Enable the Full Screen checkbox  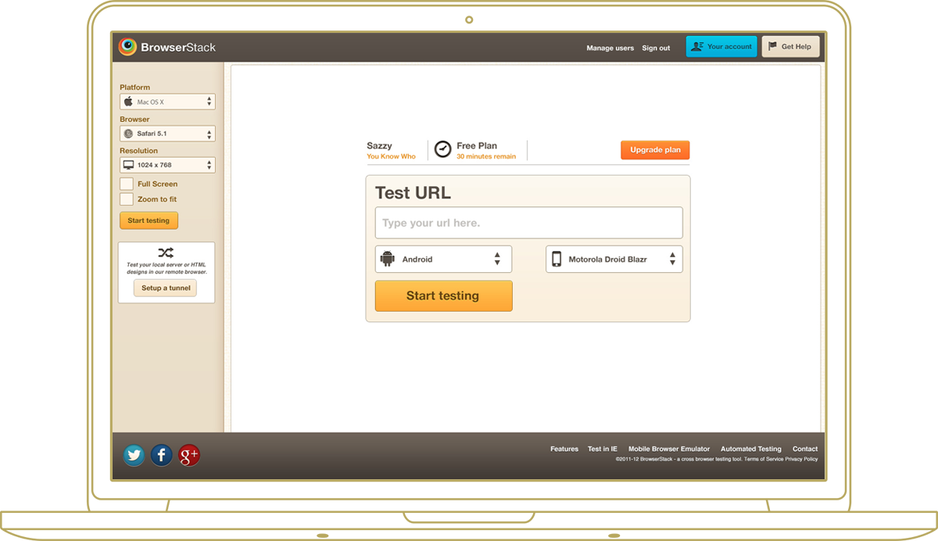(127, 184)
